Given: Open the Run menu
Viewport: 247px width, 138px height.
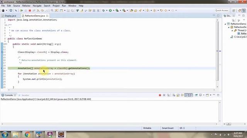Looking at the screenshot, I should pos(64,6).
